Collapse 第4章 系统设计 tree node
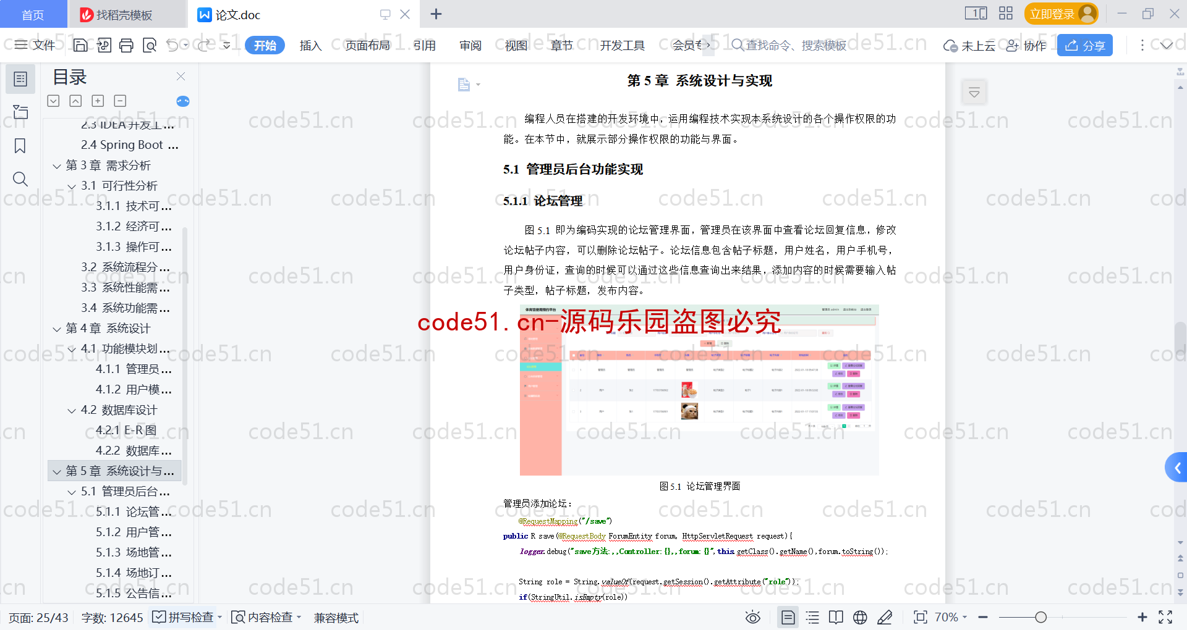1187x630 pixels. [57, 329]
